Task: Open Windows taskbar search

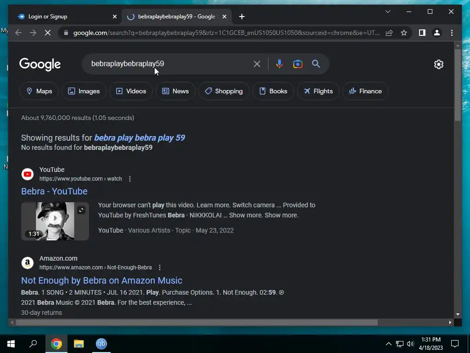Action: 33,344
